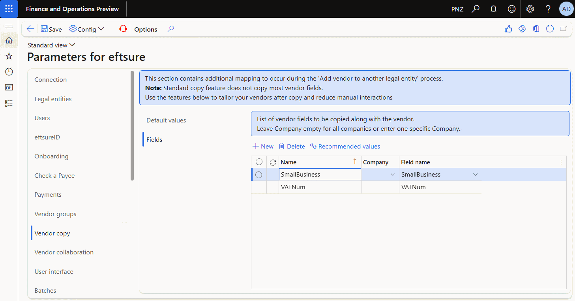
Task: Delete the selected field row
Action: tap(292, 146)
